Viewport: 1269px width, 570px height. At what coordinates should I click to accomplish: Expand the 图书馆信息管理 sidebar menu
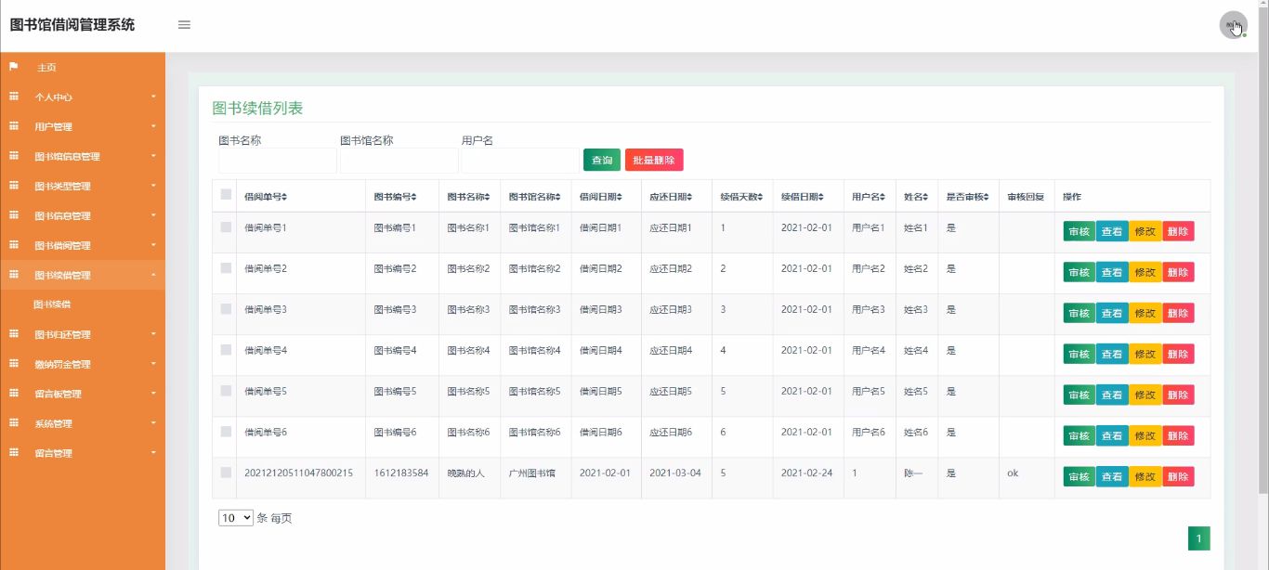click(83, 156)
